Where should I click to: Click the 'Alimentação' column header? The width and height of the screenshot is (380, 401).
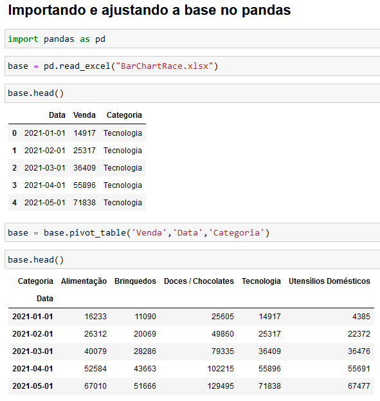click(84, 281)
